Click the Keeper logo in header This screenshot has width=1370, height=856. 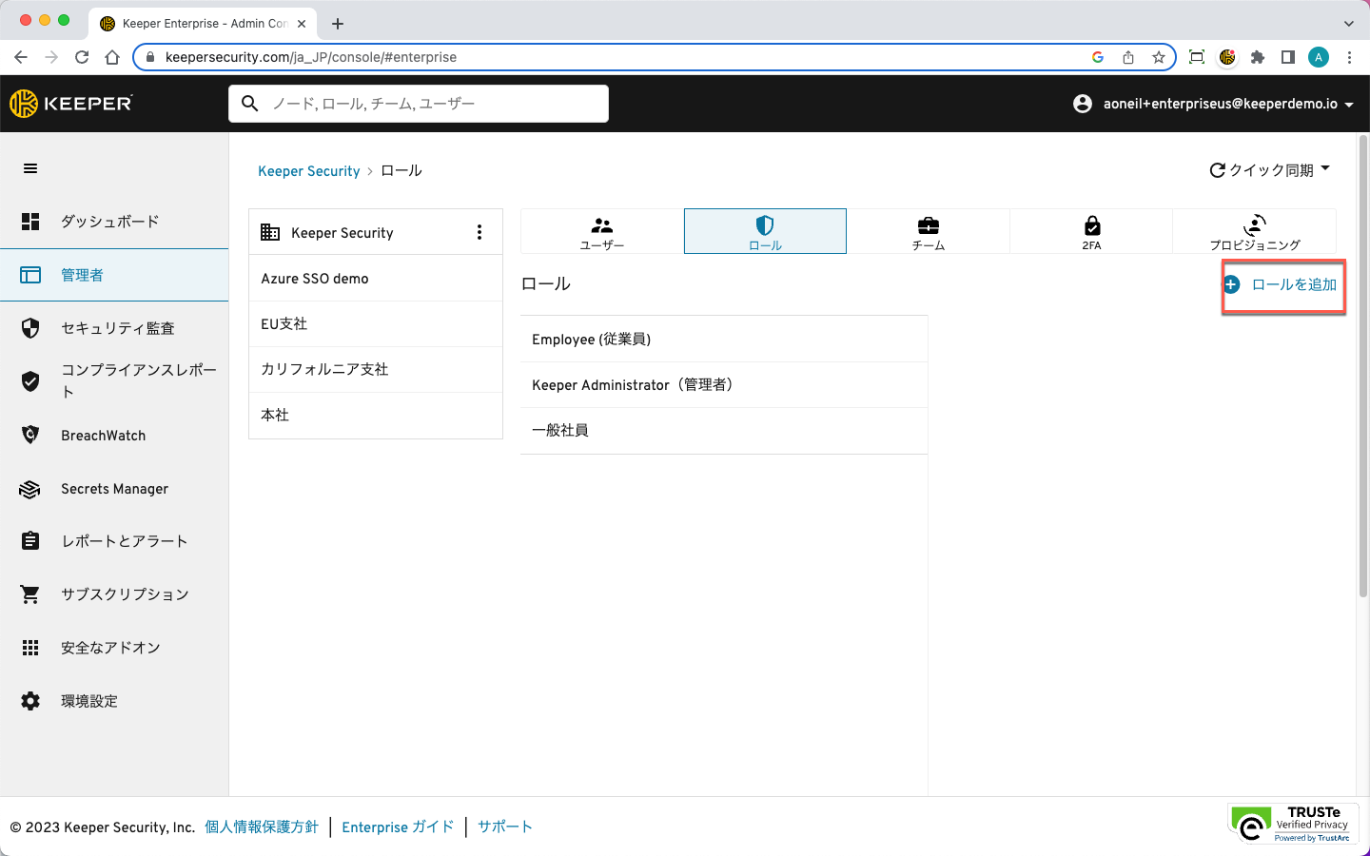pyautogui.click(x=71, y=104)
